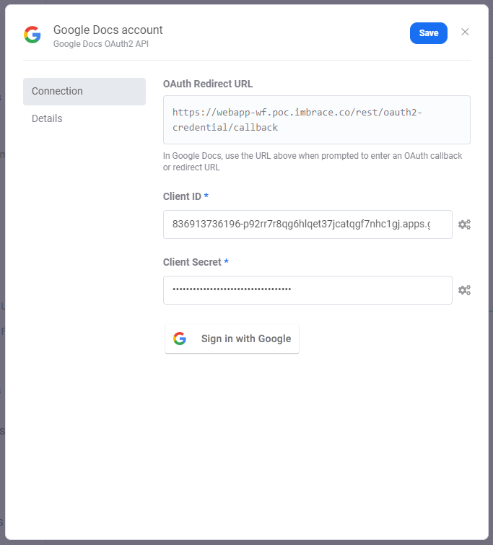Screen dimensions: 493x545
Task: Sign in with Google
Action: tap(232, 339)
